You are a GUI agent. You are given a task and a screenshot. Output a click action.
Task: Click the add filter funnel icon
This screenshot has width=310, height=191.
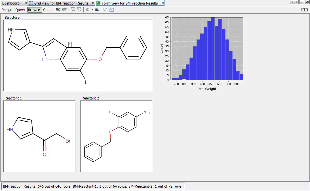click(79, 10)
